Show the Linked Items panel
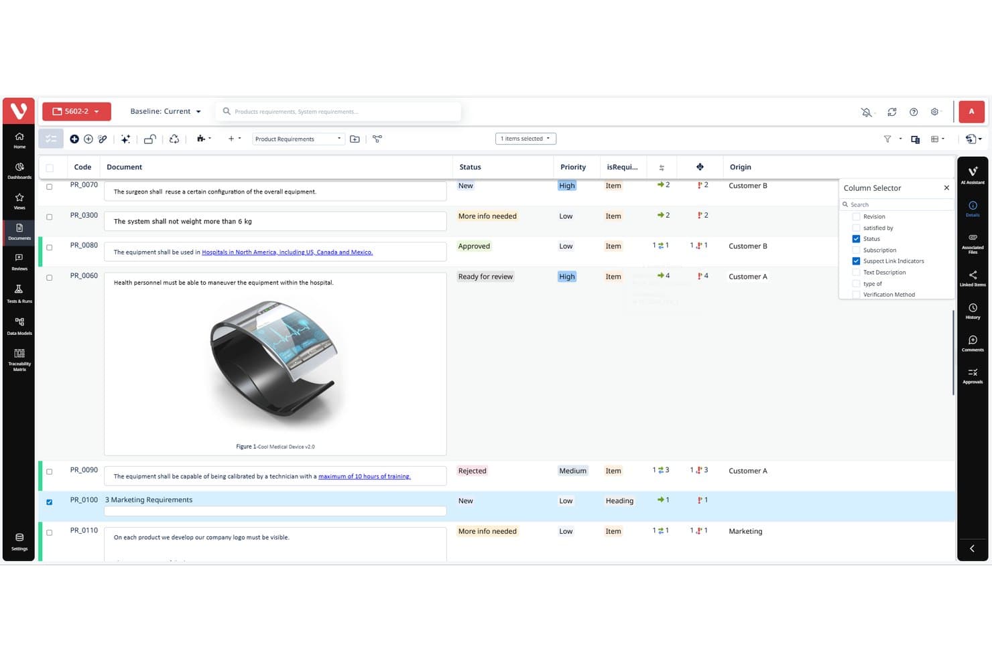Screen dimensions: 992x661 click(973, 278)
